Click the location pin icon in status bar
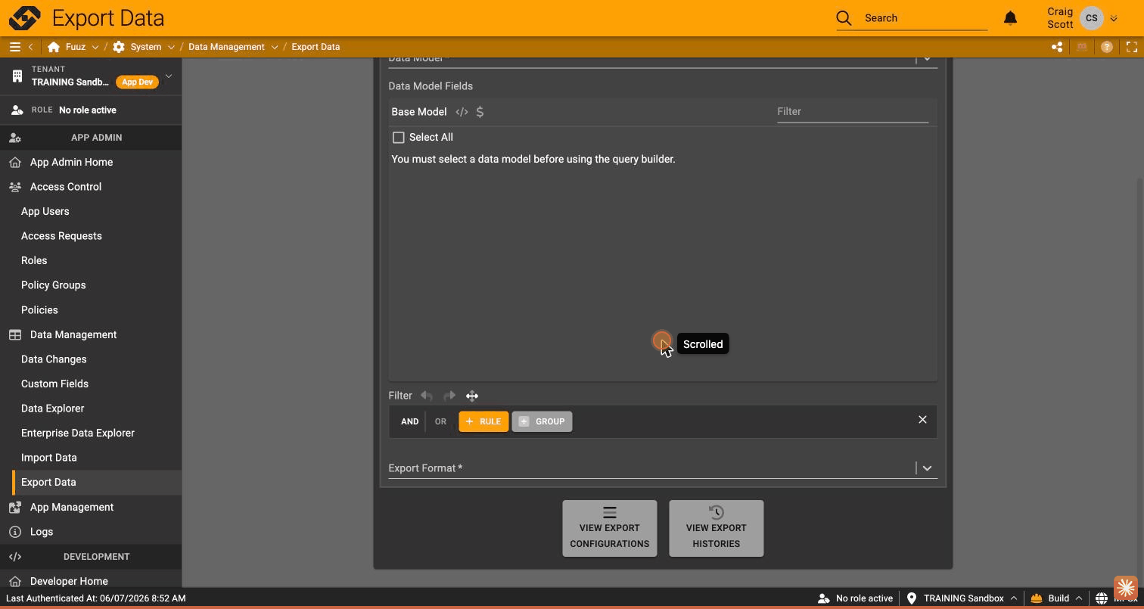This screenshot has width=1144, height=609. (x=912, y=598)
